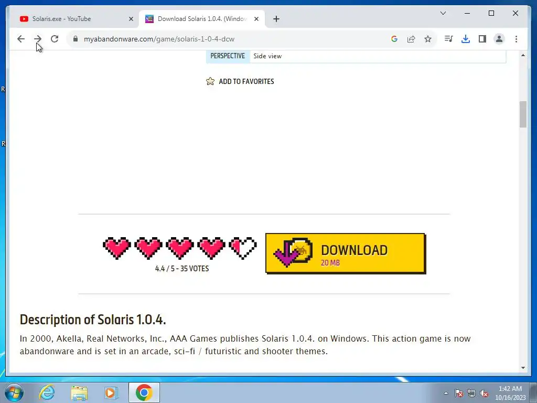Open a new browser tab

click(276, 19)
